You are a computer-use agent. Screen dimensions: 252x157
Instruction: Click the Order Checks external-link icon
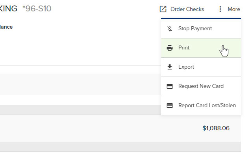163,9
